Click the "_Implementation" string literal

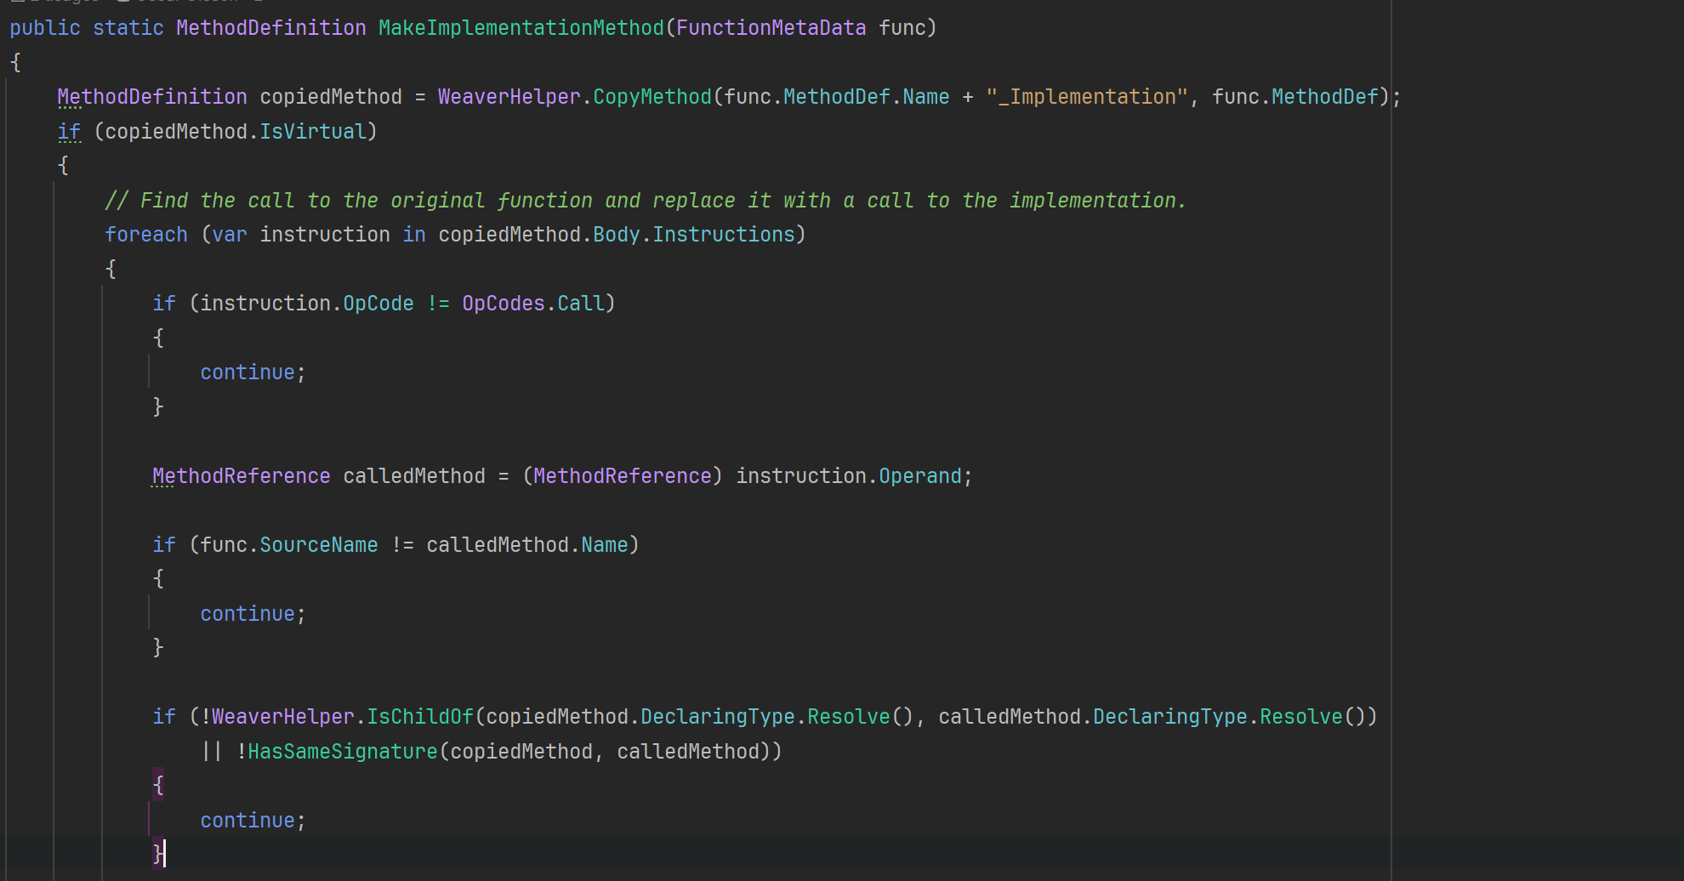pyautogui.click(x=1088, y=96)
